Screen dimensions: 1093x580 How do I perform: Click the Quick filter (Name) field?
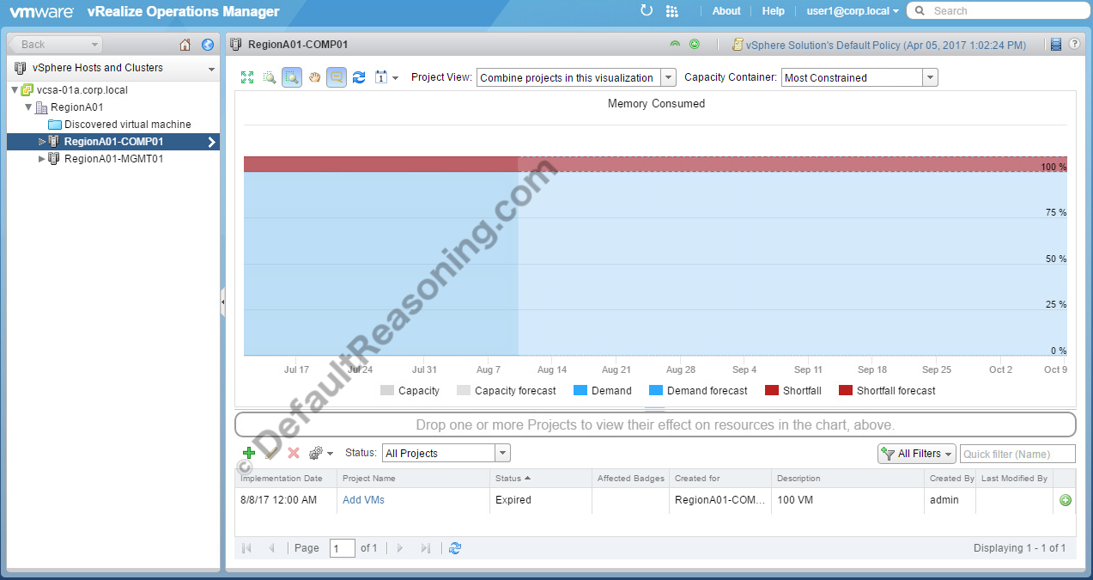click(1017, 454)
